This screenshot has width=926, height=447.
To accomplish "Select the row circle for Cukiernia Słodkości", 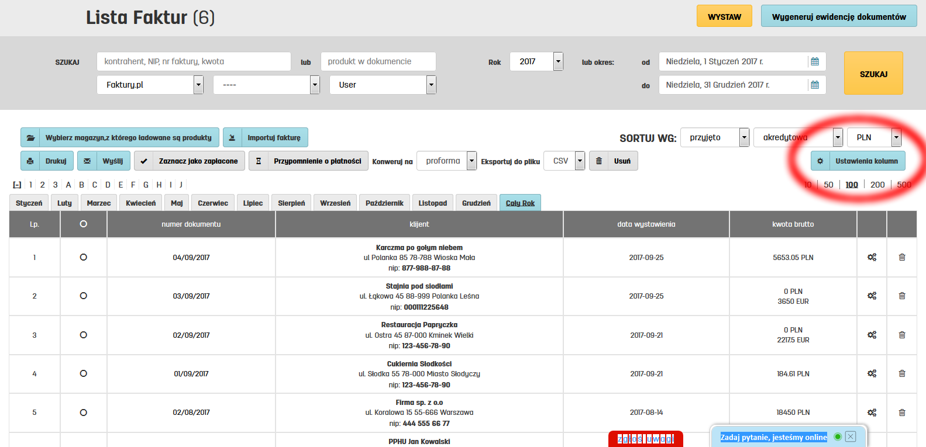I will click(x=83, y=373).
